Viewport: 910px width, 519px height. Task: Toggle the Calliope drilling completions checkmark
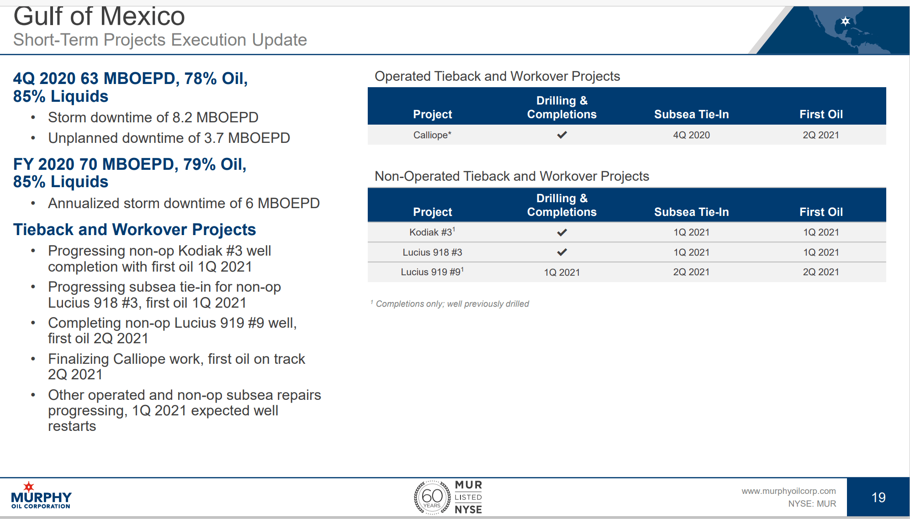click(563, 135)
